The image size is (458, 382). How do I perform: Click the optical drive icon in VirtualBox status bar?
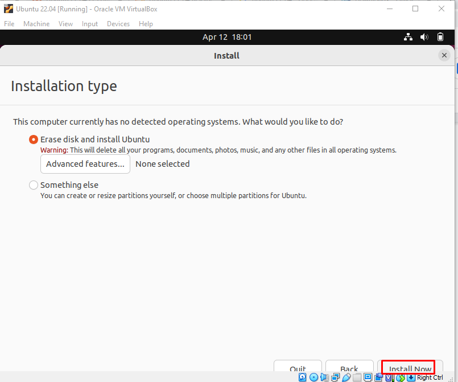pos(313,377)
